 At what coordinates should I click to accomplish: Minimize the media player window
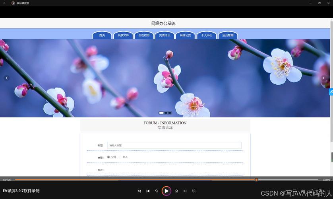pyautogui.click(x=310, y=3)
